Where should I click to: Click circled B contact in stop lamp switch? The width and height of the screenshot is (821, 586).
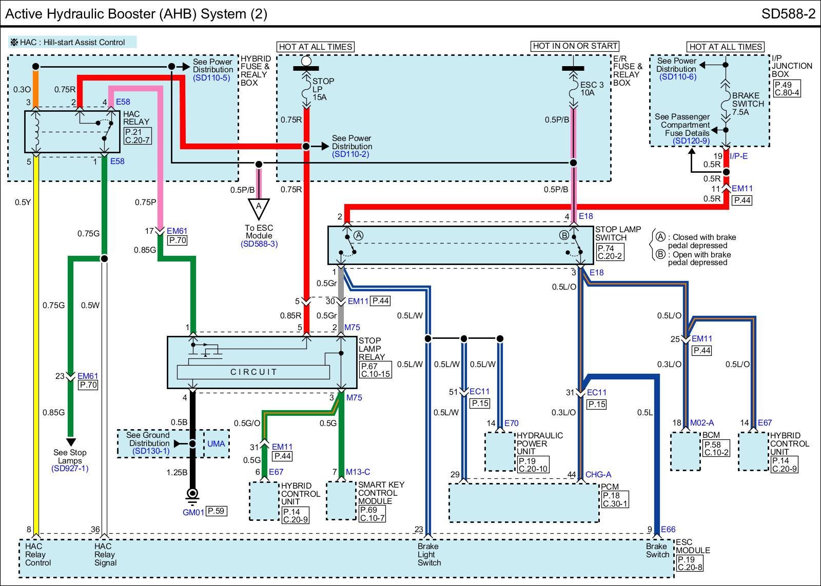coord(564,235)
